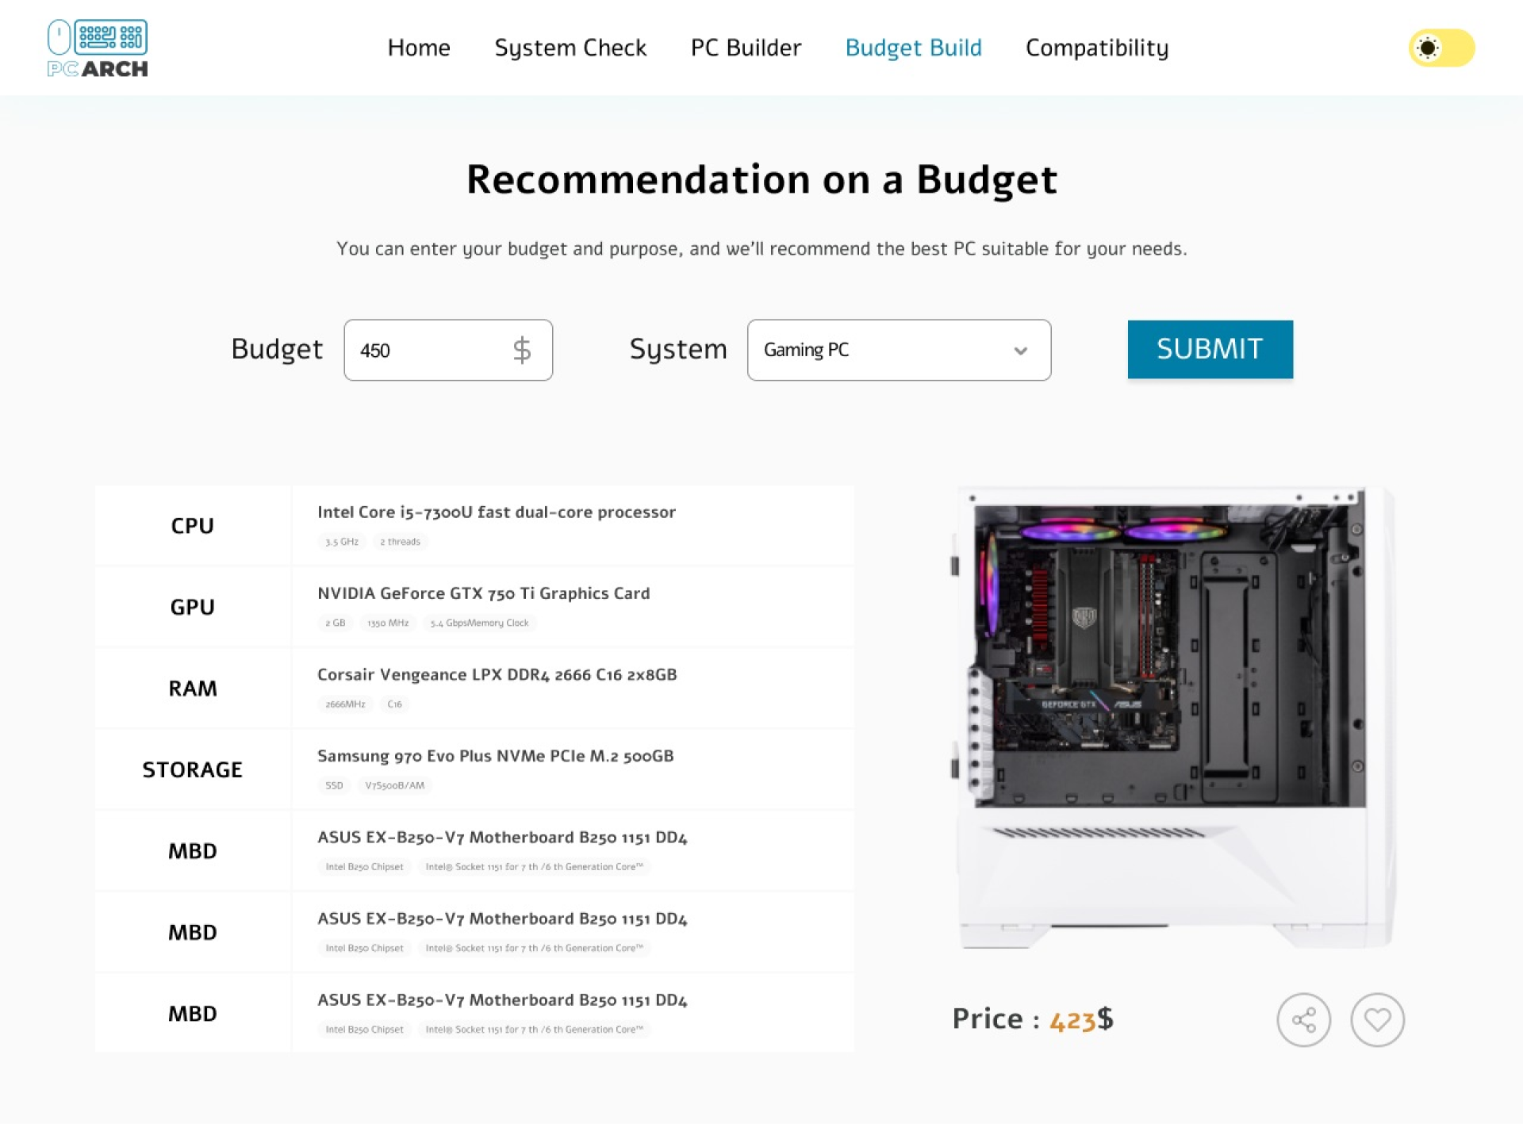Expand the Gaming PC system dropdown
This screenshot has height=1124, width=1523.
click(x=898, y=350)
